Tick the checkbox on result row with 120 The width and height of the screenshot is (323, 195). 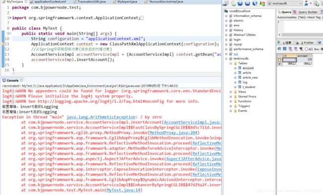pos(280,60)
